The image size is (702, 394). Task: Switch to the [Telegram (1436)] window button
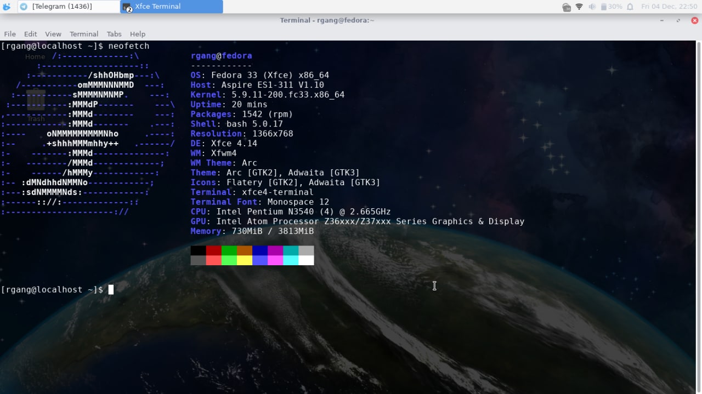(69, 7)
